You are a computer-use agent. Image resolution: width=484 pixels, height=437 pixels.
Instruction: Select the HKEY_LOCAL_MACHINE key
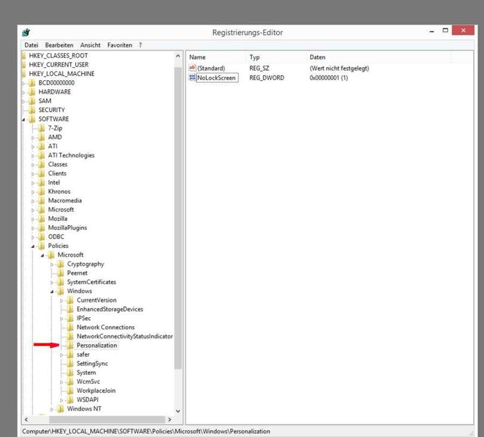62,74
